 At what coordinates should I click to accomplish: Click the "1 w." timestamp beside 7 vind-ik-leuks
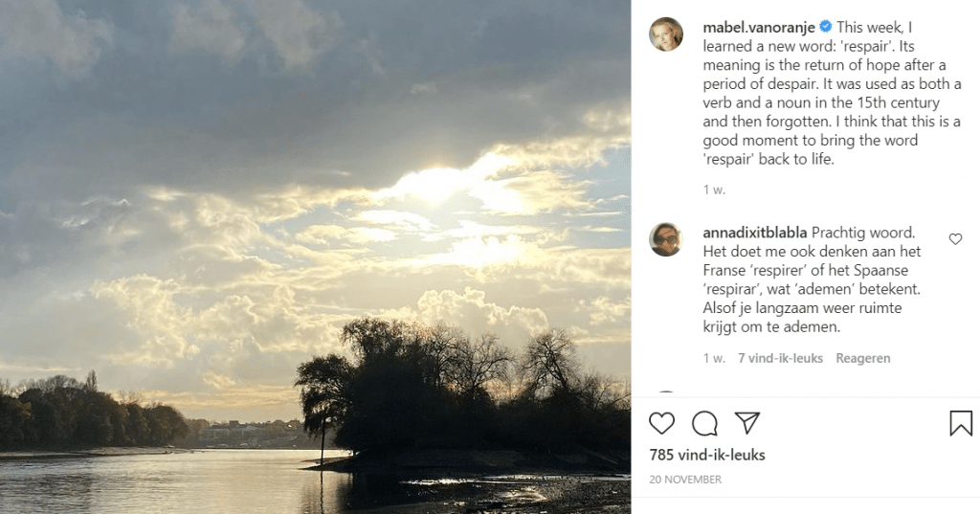click(x=714, y=358)
